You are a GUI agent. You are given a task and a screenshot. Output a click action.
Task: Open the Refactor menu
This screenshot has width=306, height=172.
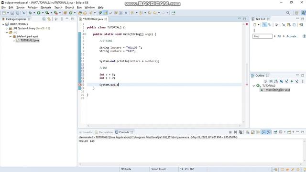click(33, 8)
